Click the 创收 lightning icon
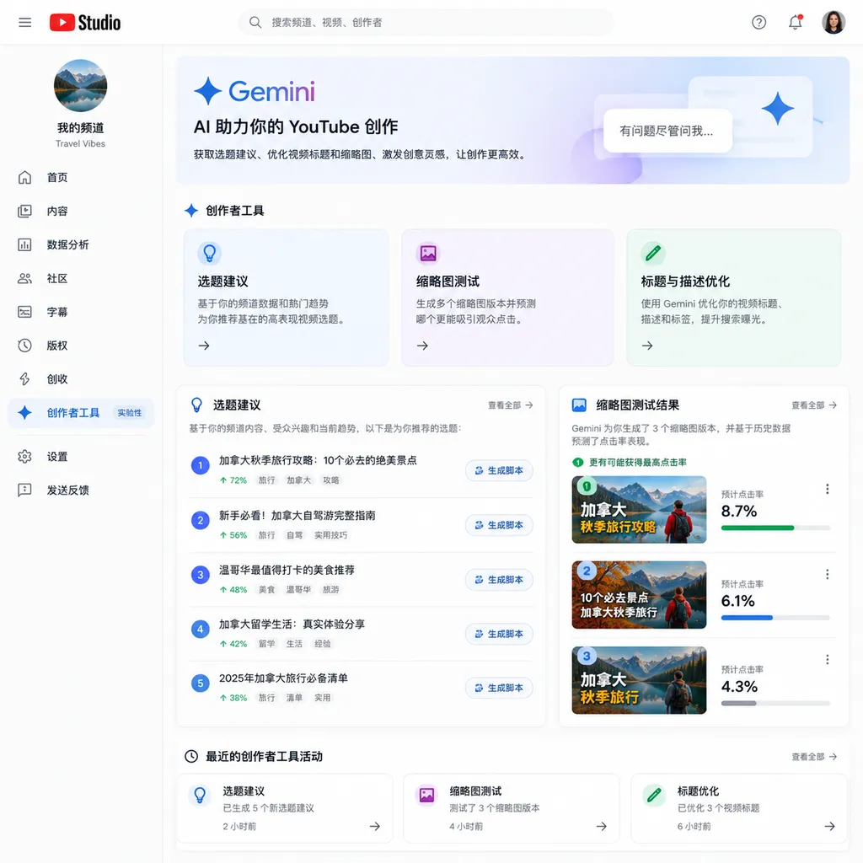Screen dimensions: 863x863 (24, 379)
